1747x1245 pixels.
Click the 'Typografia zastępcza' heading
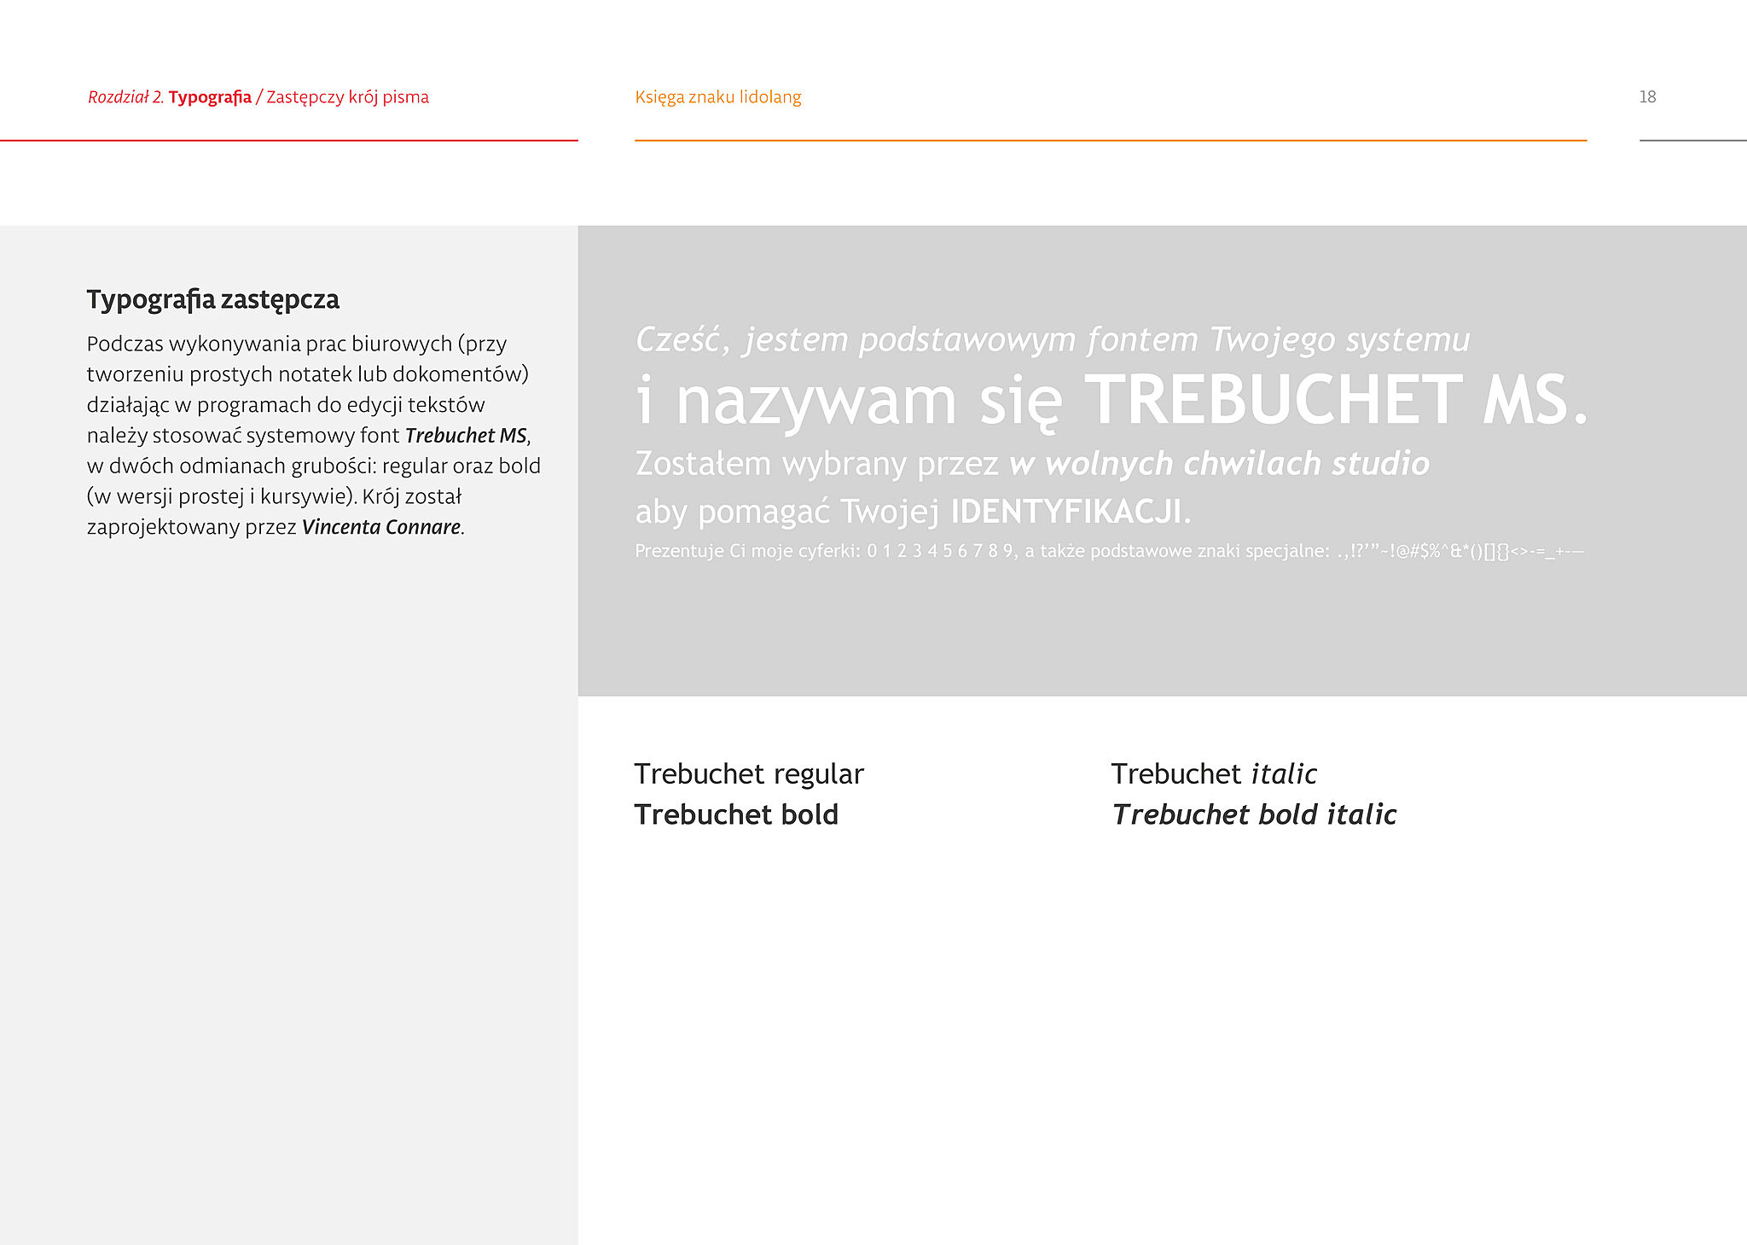pos(212,300)
